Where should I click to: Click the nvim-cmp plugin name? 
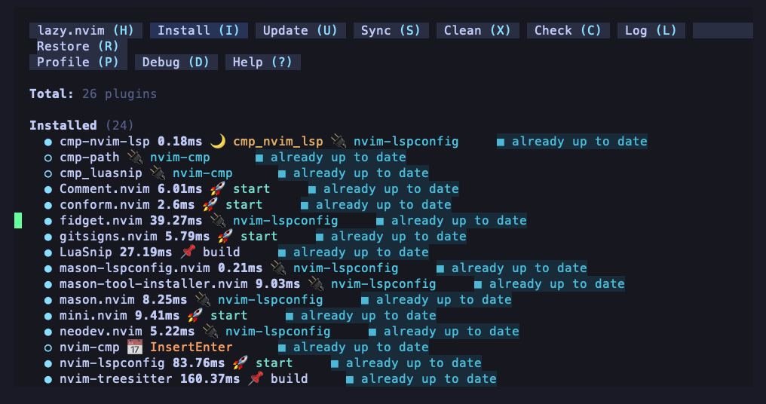tap(90, 347)
